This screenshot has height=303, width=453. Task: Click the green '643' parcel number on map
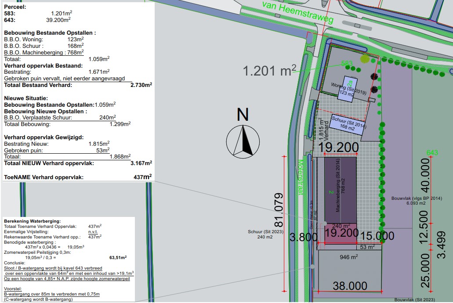432,152
